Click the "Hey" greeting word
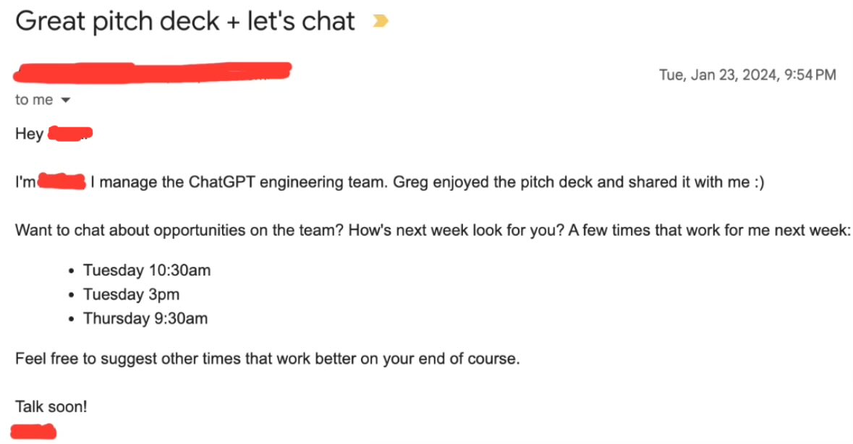853x444 pixels. click(30, 135)
